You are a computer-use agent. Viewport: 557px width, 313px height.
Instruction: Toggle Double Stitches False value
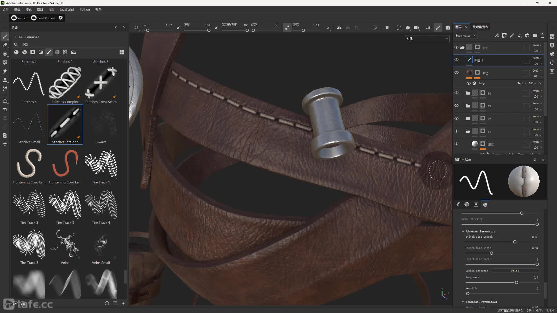(515, 271)
